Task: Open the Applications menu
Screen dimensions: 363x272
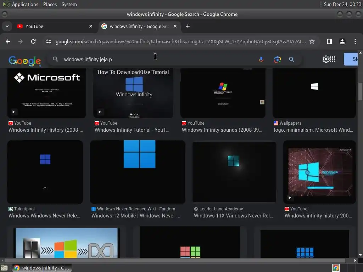Action: pos(25,4)
